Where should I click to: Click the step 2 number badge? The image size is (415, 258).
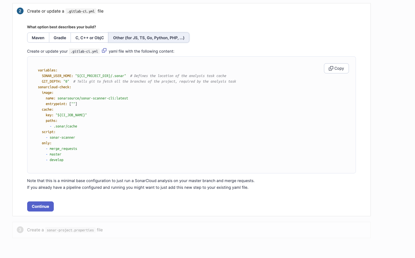pos(20,11)
